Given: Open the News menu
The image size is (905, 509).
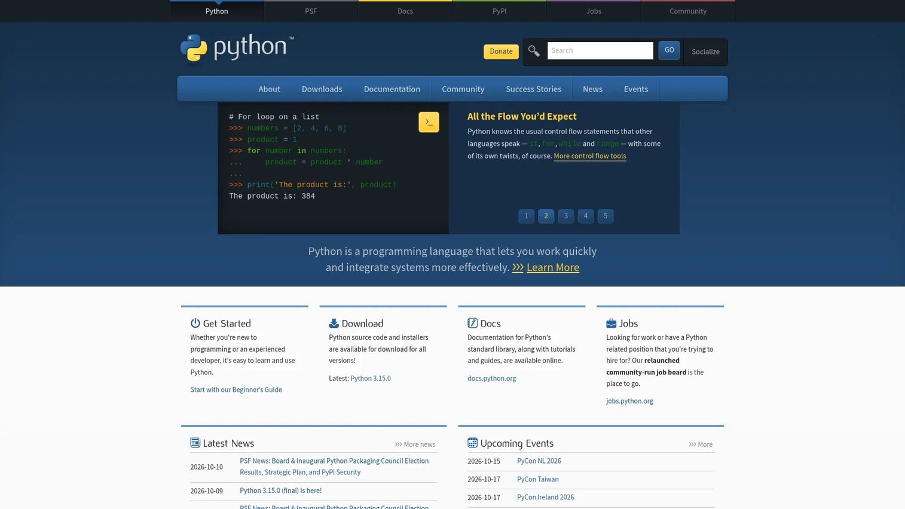Looking at the screenshot, I should (592, 89).
